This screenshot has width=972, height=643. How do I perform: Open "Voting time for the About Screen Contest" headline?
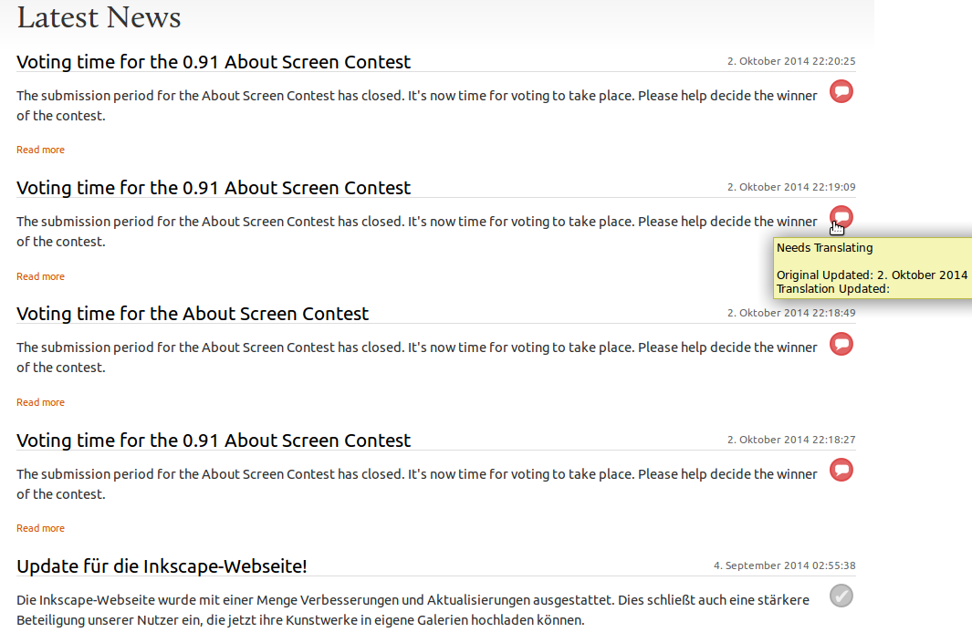pos(193,314)
